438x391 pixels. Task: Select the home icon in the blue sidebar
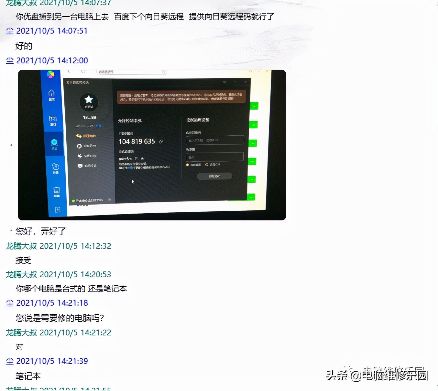51,93
